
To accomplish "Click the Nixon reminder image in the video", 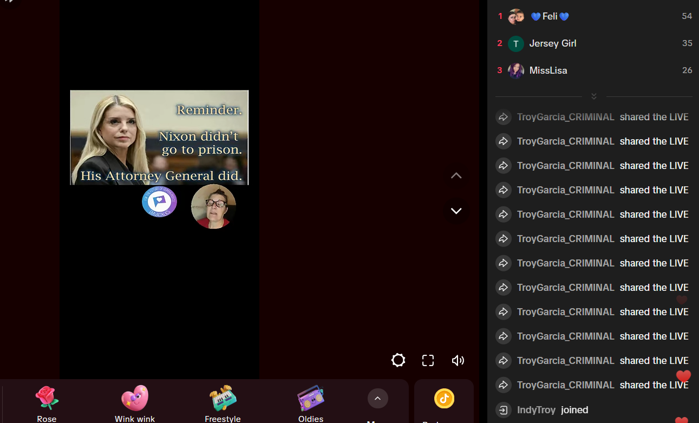I will click(x=159, y=138).
